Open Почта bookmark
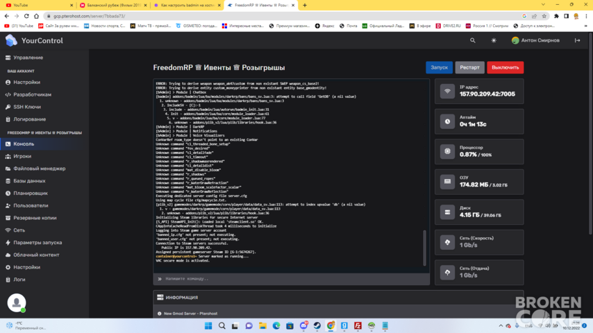Screen dimensions: 593x333 (349, 26)
